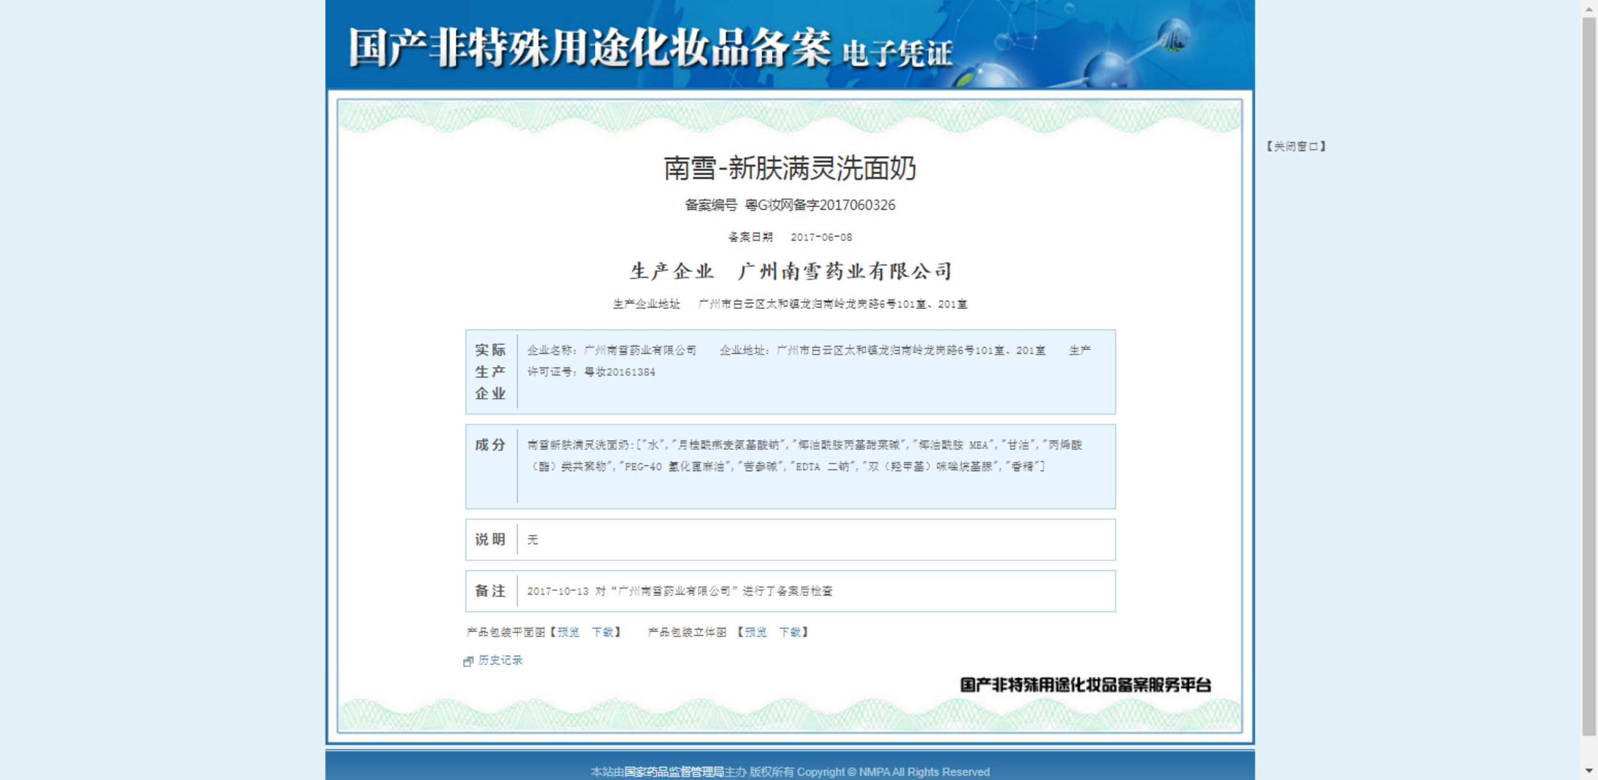Open the 历史记录 link

pos(500,660)
